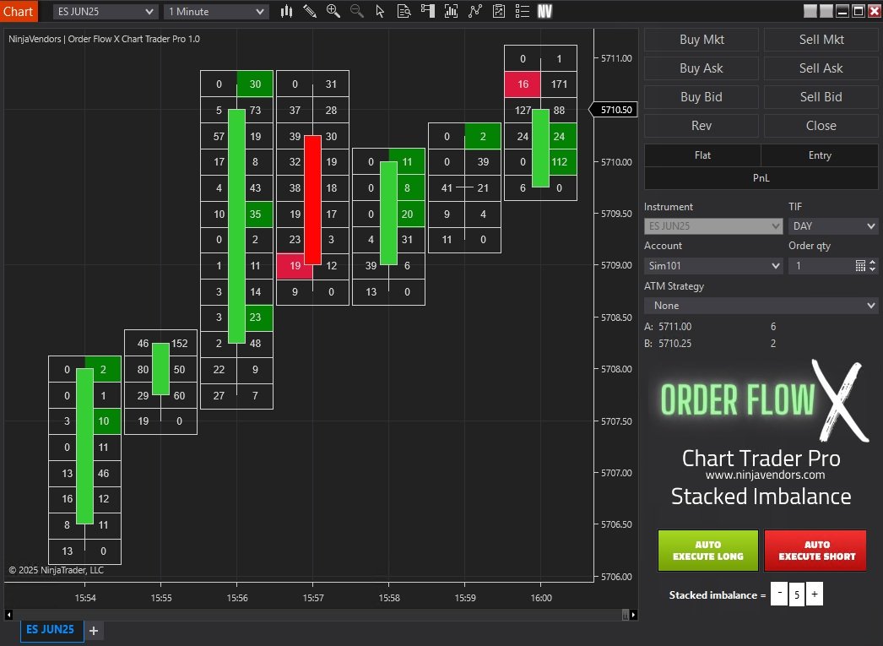This screenshot has height=646, width=883.
Task: Click the red cell 19 in 15:57 bar
Action: (x=295, y=266)
